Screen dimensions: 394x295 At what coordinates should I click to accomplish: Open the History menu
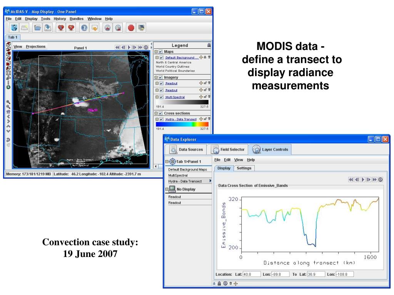[x=60, y=18]
